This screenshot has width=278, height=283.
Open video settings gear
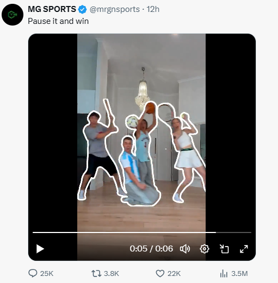(205, 249)
